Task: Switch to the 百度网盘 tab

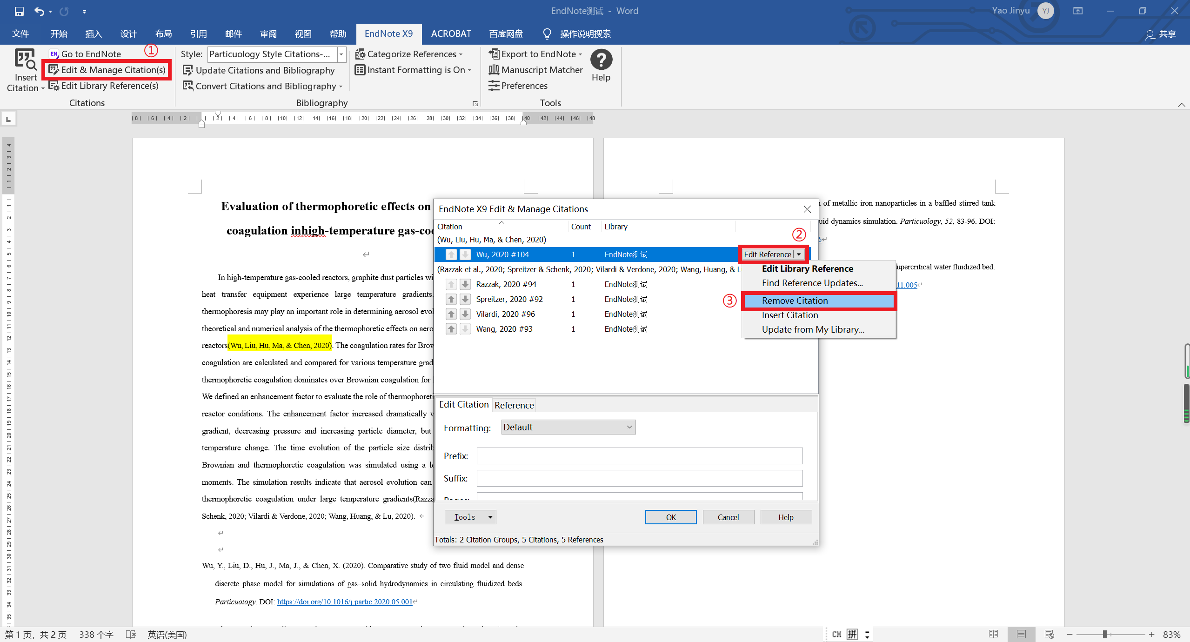Action: pyautogui.click(x=506, y=34)
